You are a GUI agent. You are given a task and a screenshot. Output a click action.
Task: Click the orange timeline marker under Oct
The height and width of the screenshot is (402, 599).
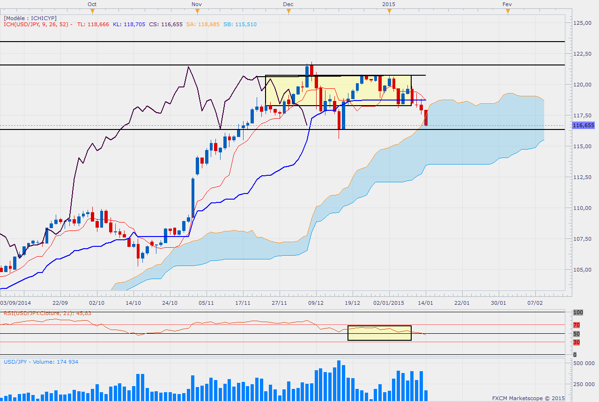(x=92, y=11)
